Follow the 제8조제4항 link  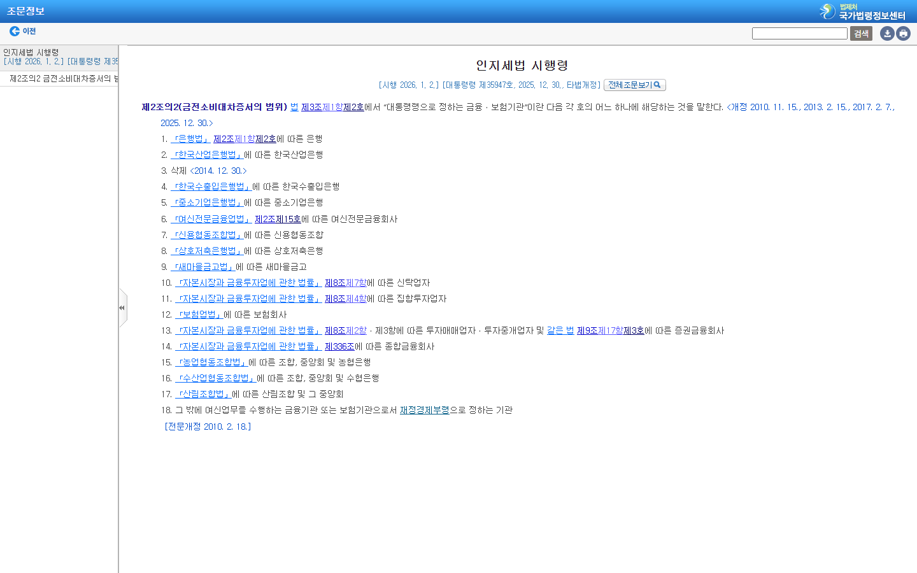[x=346, y=299]
